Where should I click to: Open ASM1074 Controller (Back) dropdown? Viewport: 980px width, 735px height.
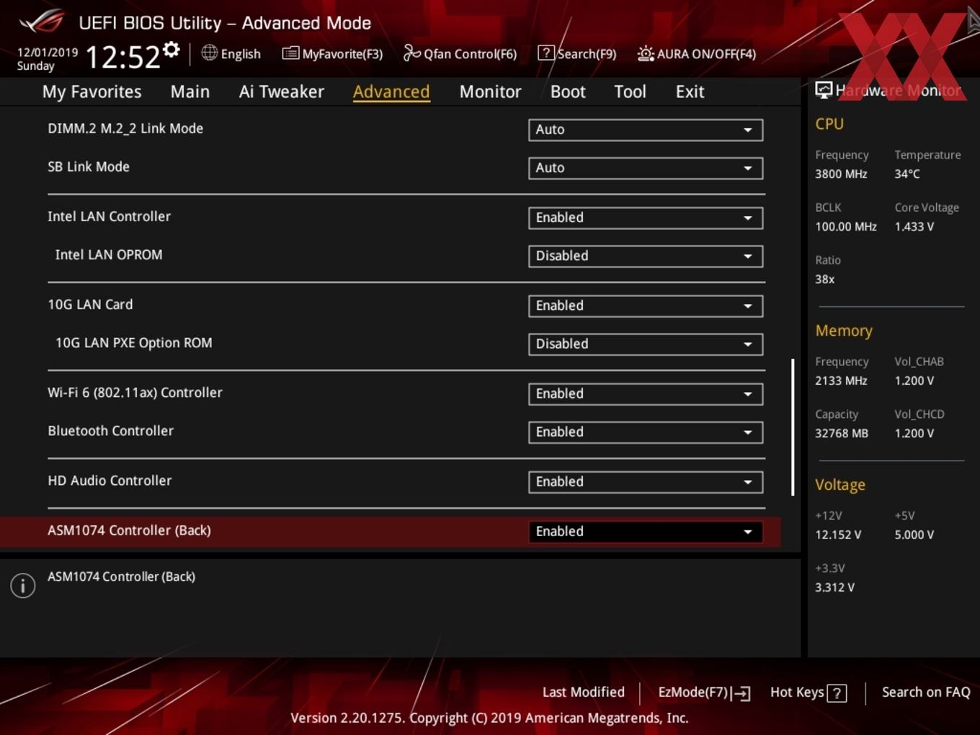[646, 531]
